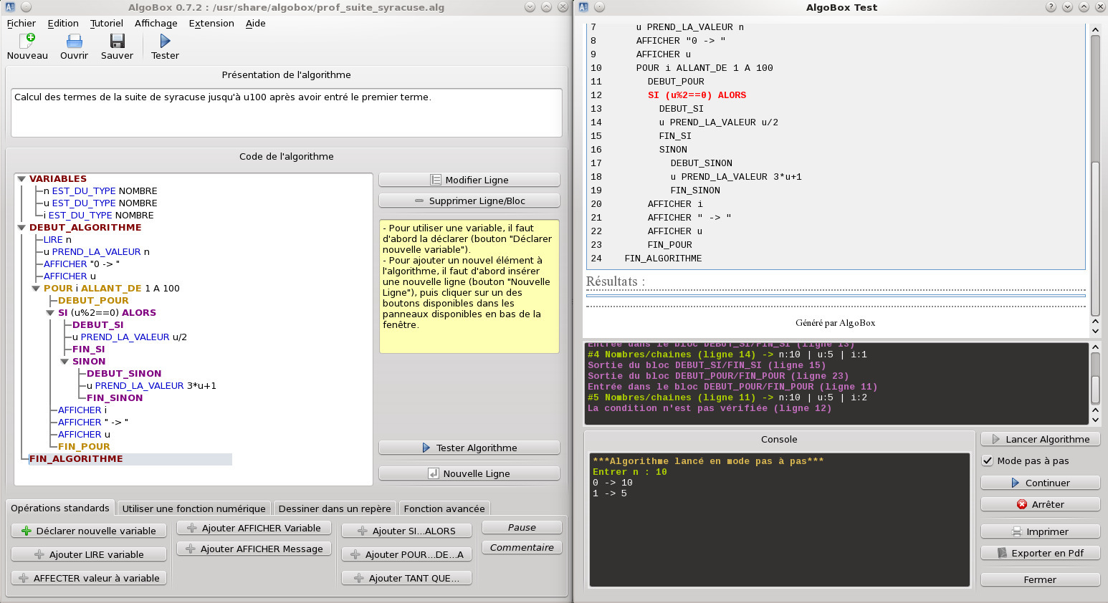
Task: Switch to Utiliser une fonction numérique tab
Action: tap(194, 508)
